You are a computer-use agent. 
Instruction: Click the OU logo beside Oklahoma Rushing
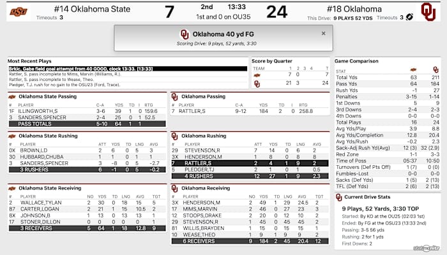(176, 135)
